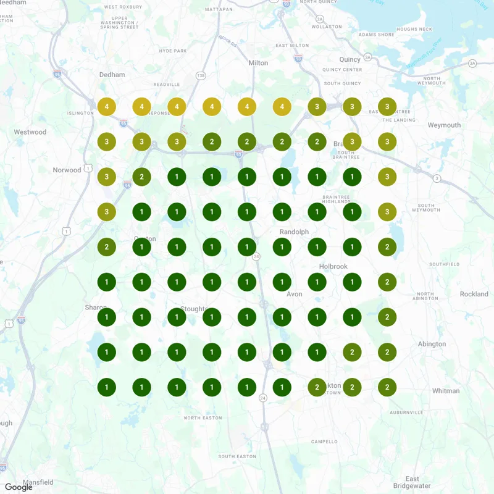Select rank 1 marker cutting off Stoughton label

click(x=212, y=317)
